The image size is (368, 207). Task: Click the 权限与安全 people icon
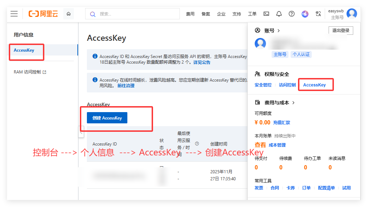click(258, 74)
